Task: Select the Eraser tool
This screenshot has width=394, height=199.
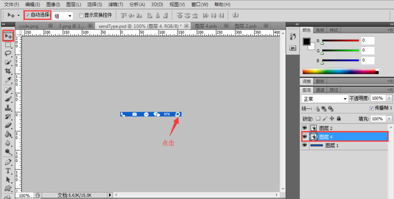Action: (8, 125)
